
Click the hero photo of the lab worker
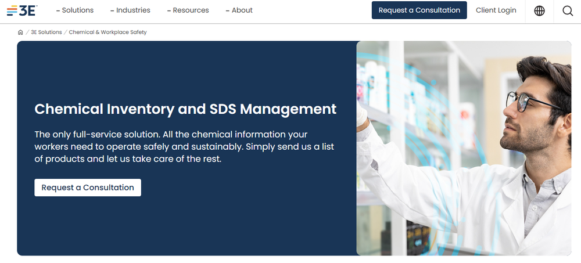click(464, 148)
